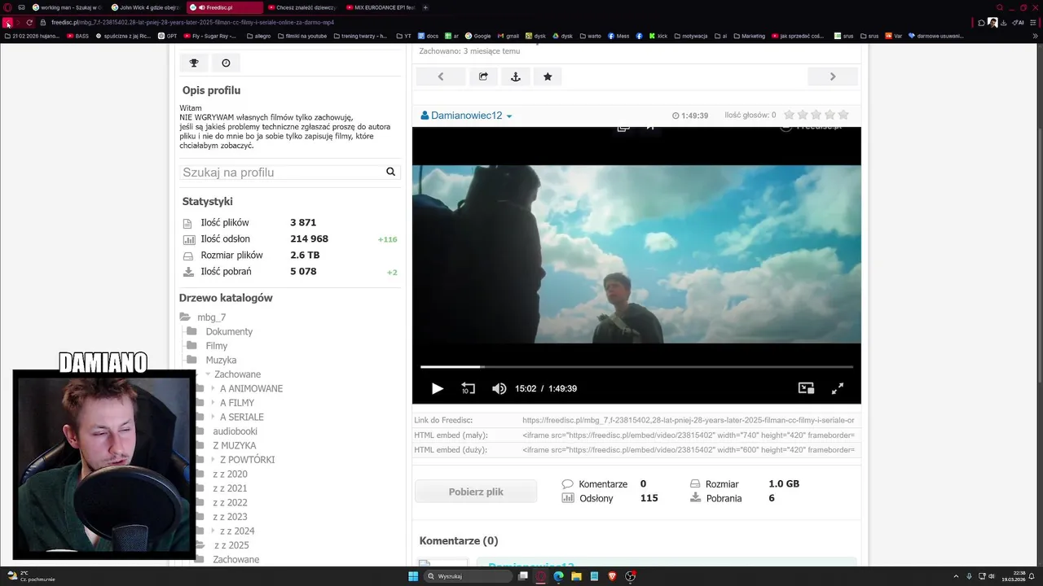Switch to MIX EURODANCE tab
Viewport: 1043px width, 586px height.
tap(381, 7)
